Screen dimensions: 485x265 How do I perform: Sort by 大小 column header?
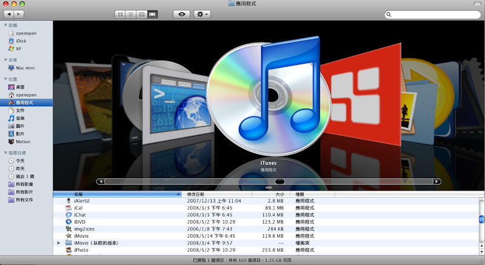(279, 194)
